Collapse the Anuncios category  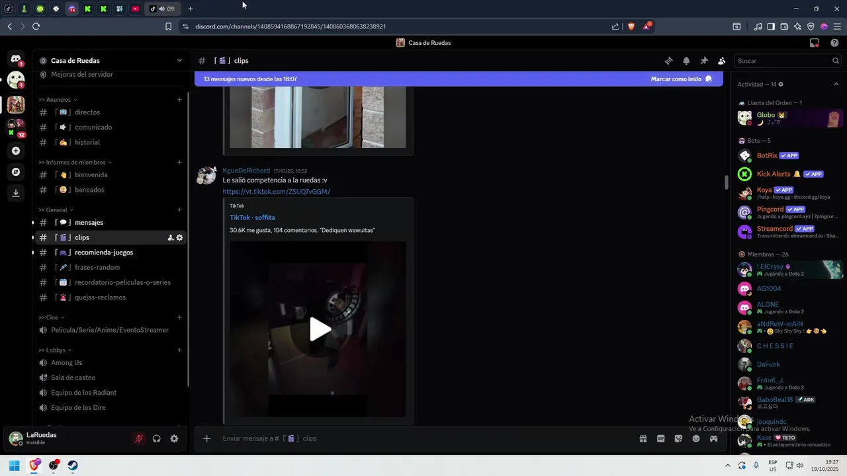click(x=58, y=100)
